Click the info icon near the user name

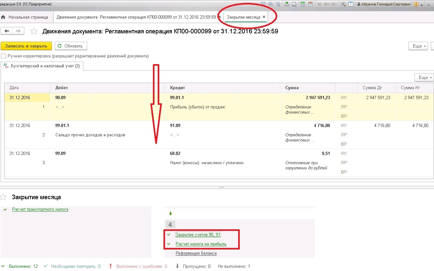(416, 4)
